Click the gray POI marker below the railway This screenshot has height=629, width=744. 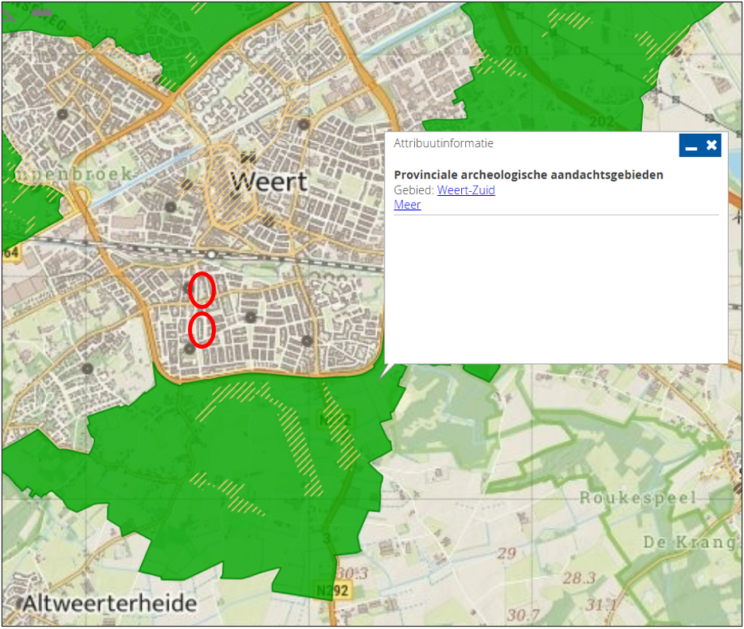[251, 318]
